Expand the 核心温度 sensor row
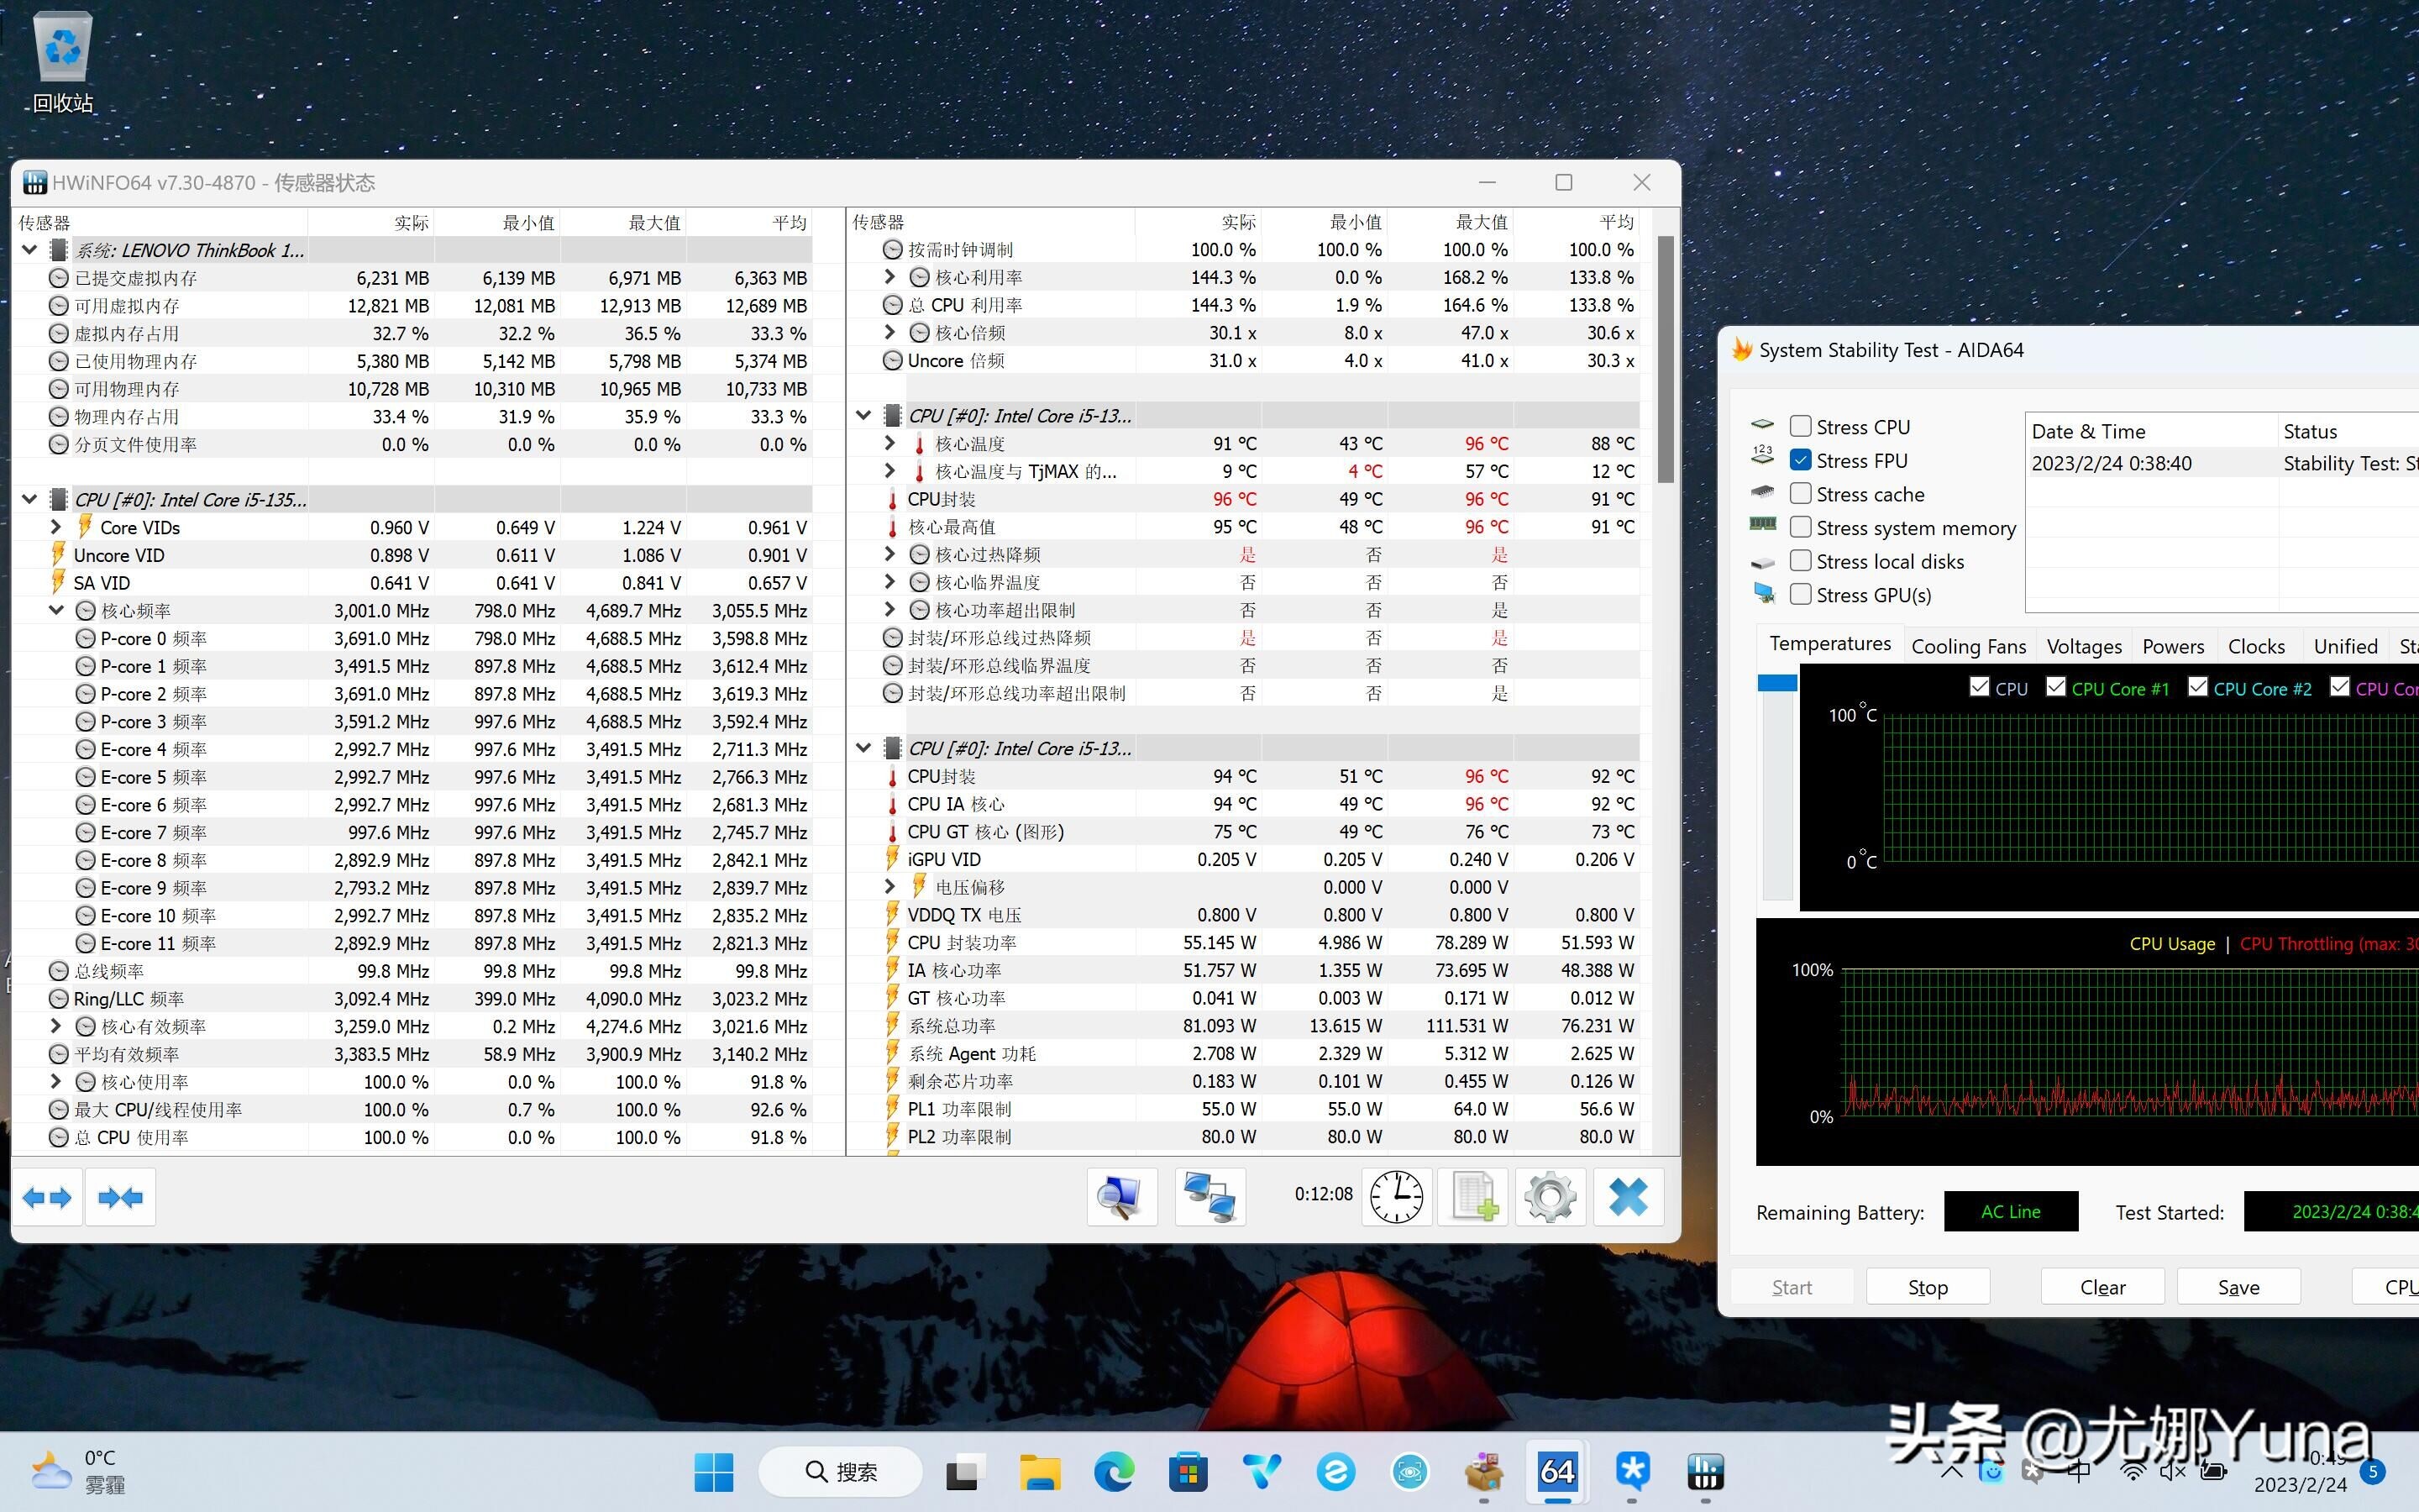 coord(889,443)
